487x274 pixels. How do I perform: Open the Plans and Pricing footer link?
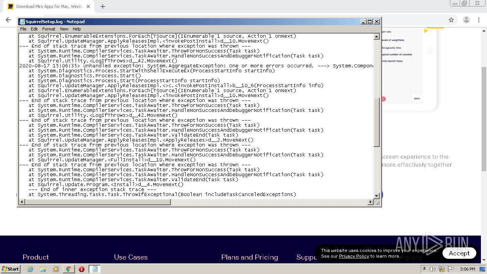[x=250, y=257]
